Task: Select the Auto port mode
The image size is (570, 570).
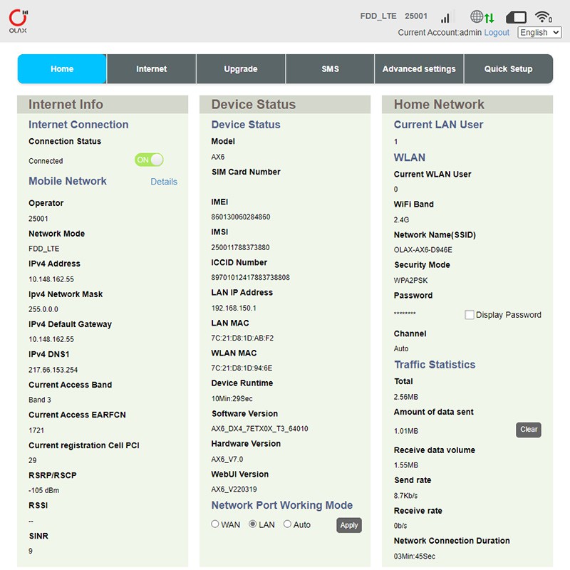Action: click(288, 524)
